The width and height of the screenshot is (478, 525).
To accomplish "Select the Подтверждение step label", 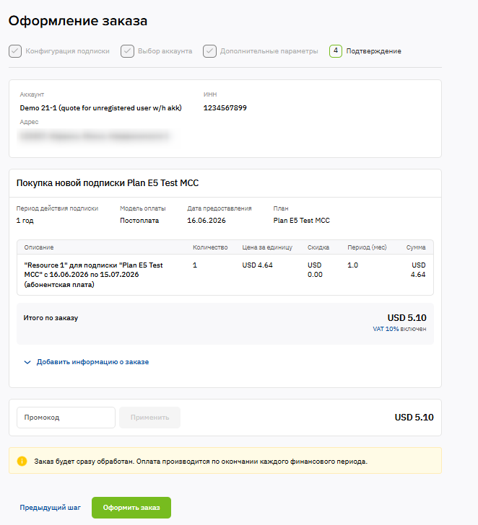I will (x=373, y=51).
